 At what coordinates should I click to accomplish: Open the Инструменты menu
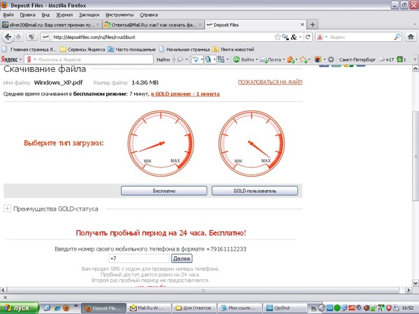(x=119, y=15)
